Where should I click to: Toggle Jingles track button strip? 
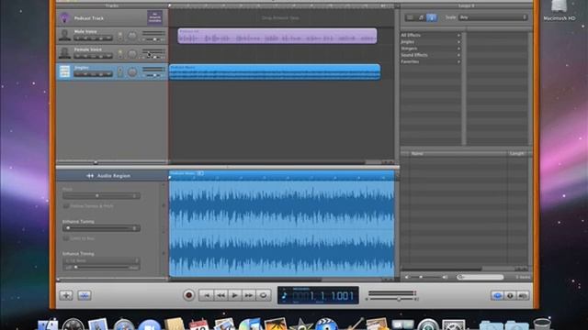pos(93,74)
